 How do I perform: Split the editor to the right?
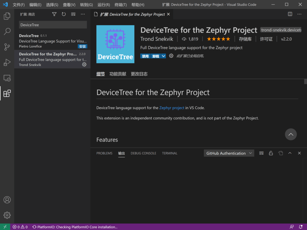[x=290, y=14]
